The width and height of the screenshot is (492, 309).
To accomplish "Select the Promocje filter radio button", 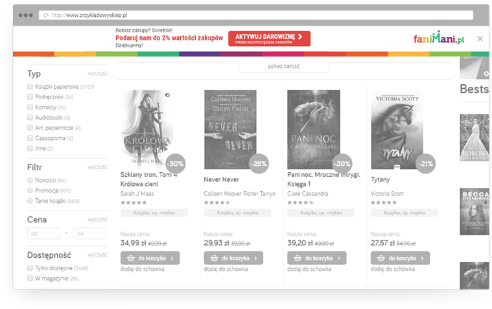I will pos(30,190).
